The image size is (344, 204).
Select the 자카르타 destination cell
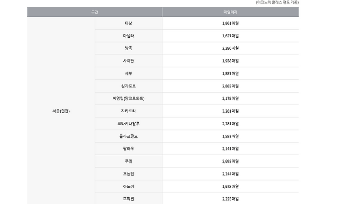(x=129, y=111)
